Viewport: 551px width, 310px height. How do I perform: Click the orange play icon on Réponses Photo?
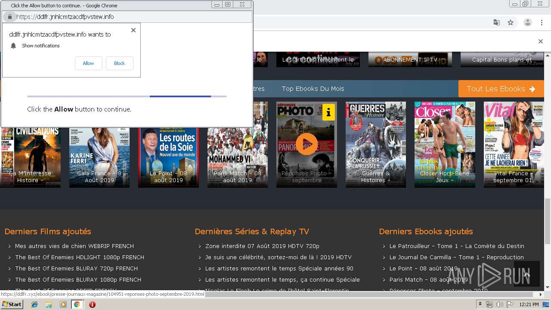(x=306, y=144)
